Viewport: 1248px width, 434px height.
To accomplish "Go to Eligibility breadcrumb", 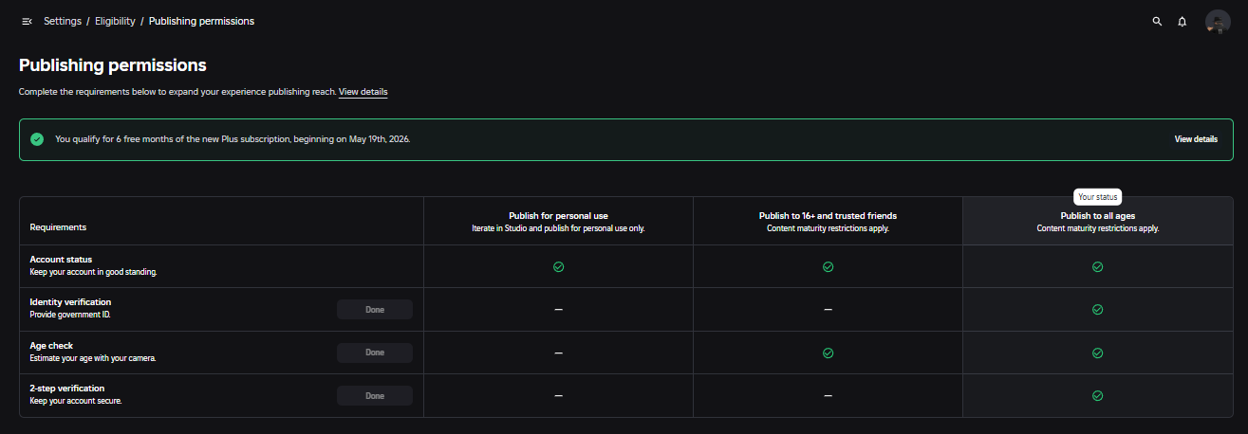I will point(115,21).
